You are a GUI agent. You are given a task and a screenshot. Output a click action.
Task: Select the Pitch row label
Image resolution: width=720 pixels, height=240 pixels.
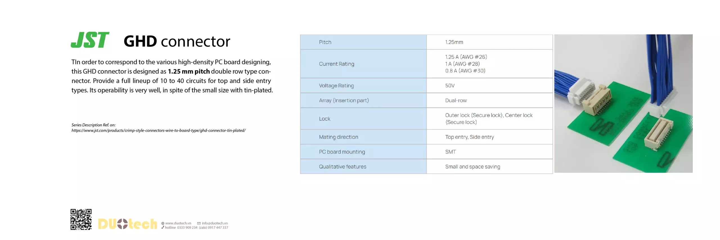(x=325, y=42)
